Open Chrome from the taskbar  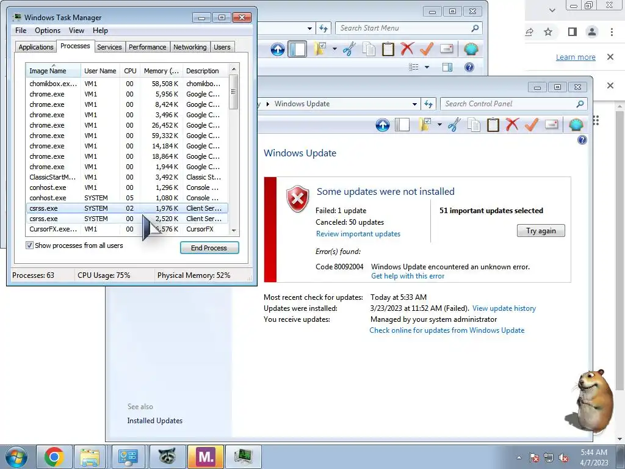coord(54,457)
